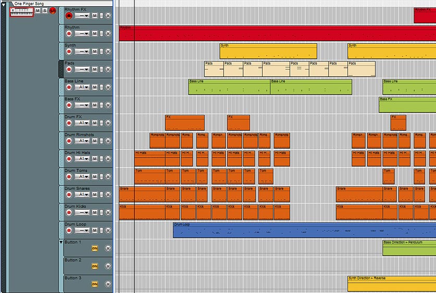
Task: Select the Rhythm FX red clip
Action: pyautogui.click(x=425, y=16)
